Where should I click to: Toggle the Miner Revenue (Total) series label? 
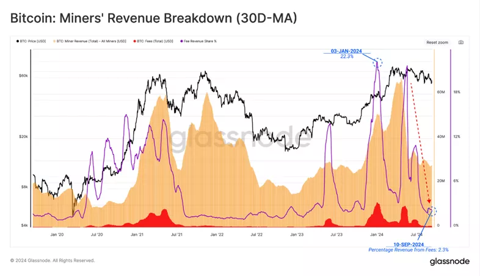tap(93, 41)
